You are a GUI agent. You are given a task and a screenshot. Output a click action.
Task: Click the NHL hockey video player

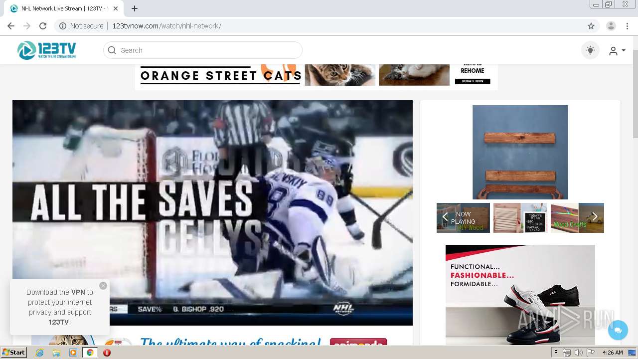[x=212, y=213]
